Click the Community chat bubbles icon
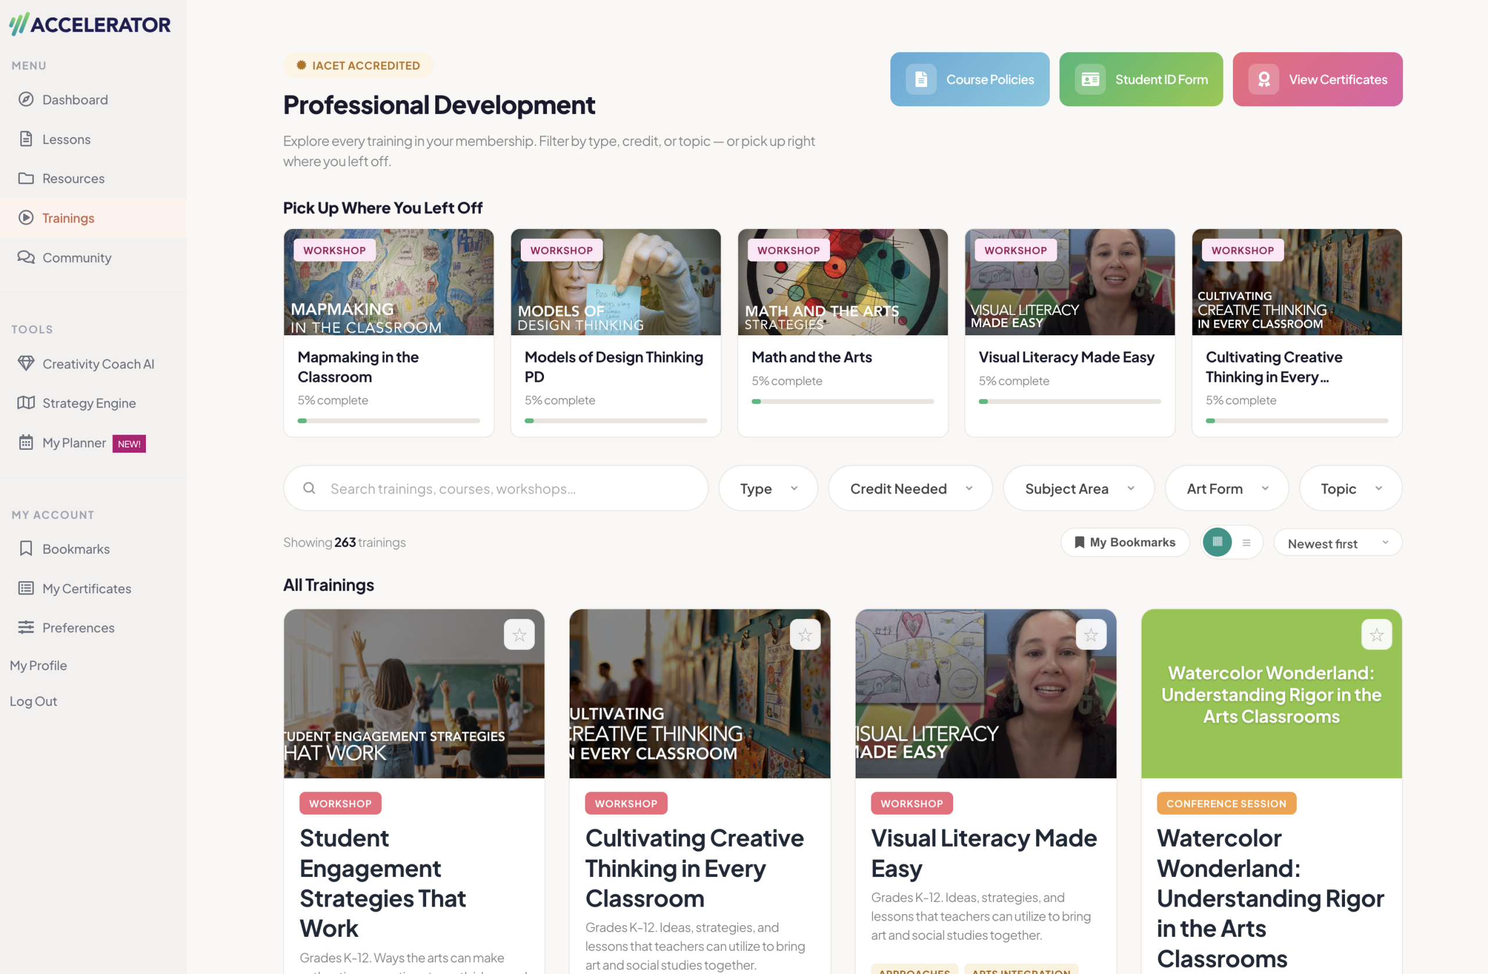This screenshot has width=1488, height=974. 26,257
